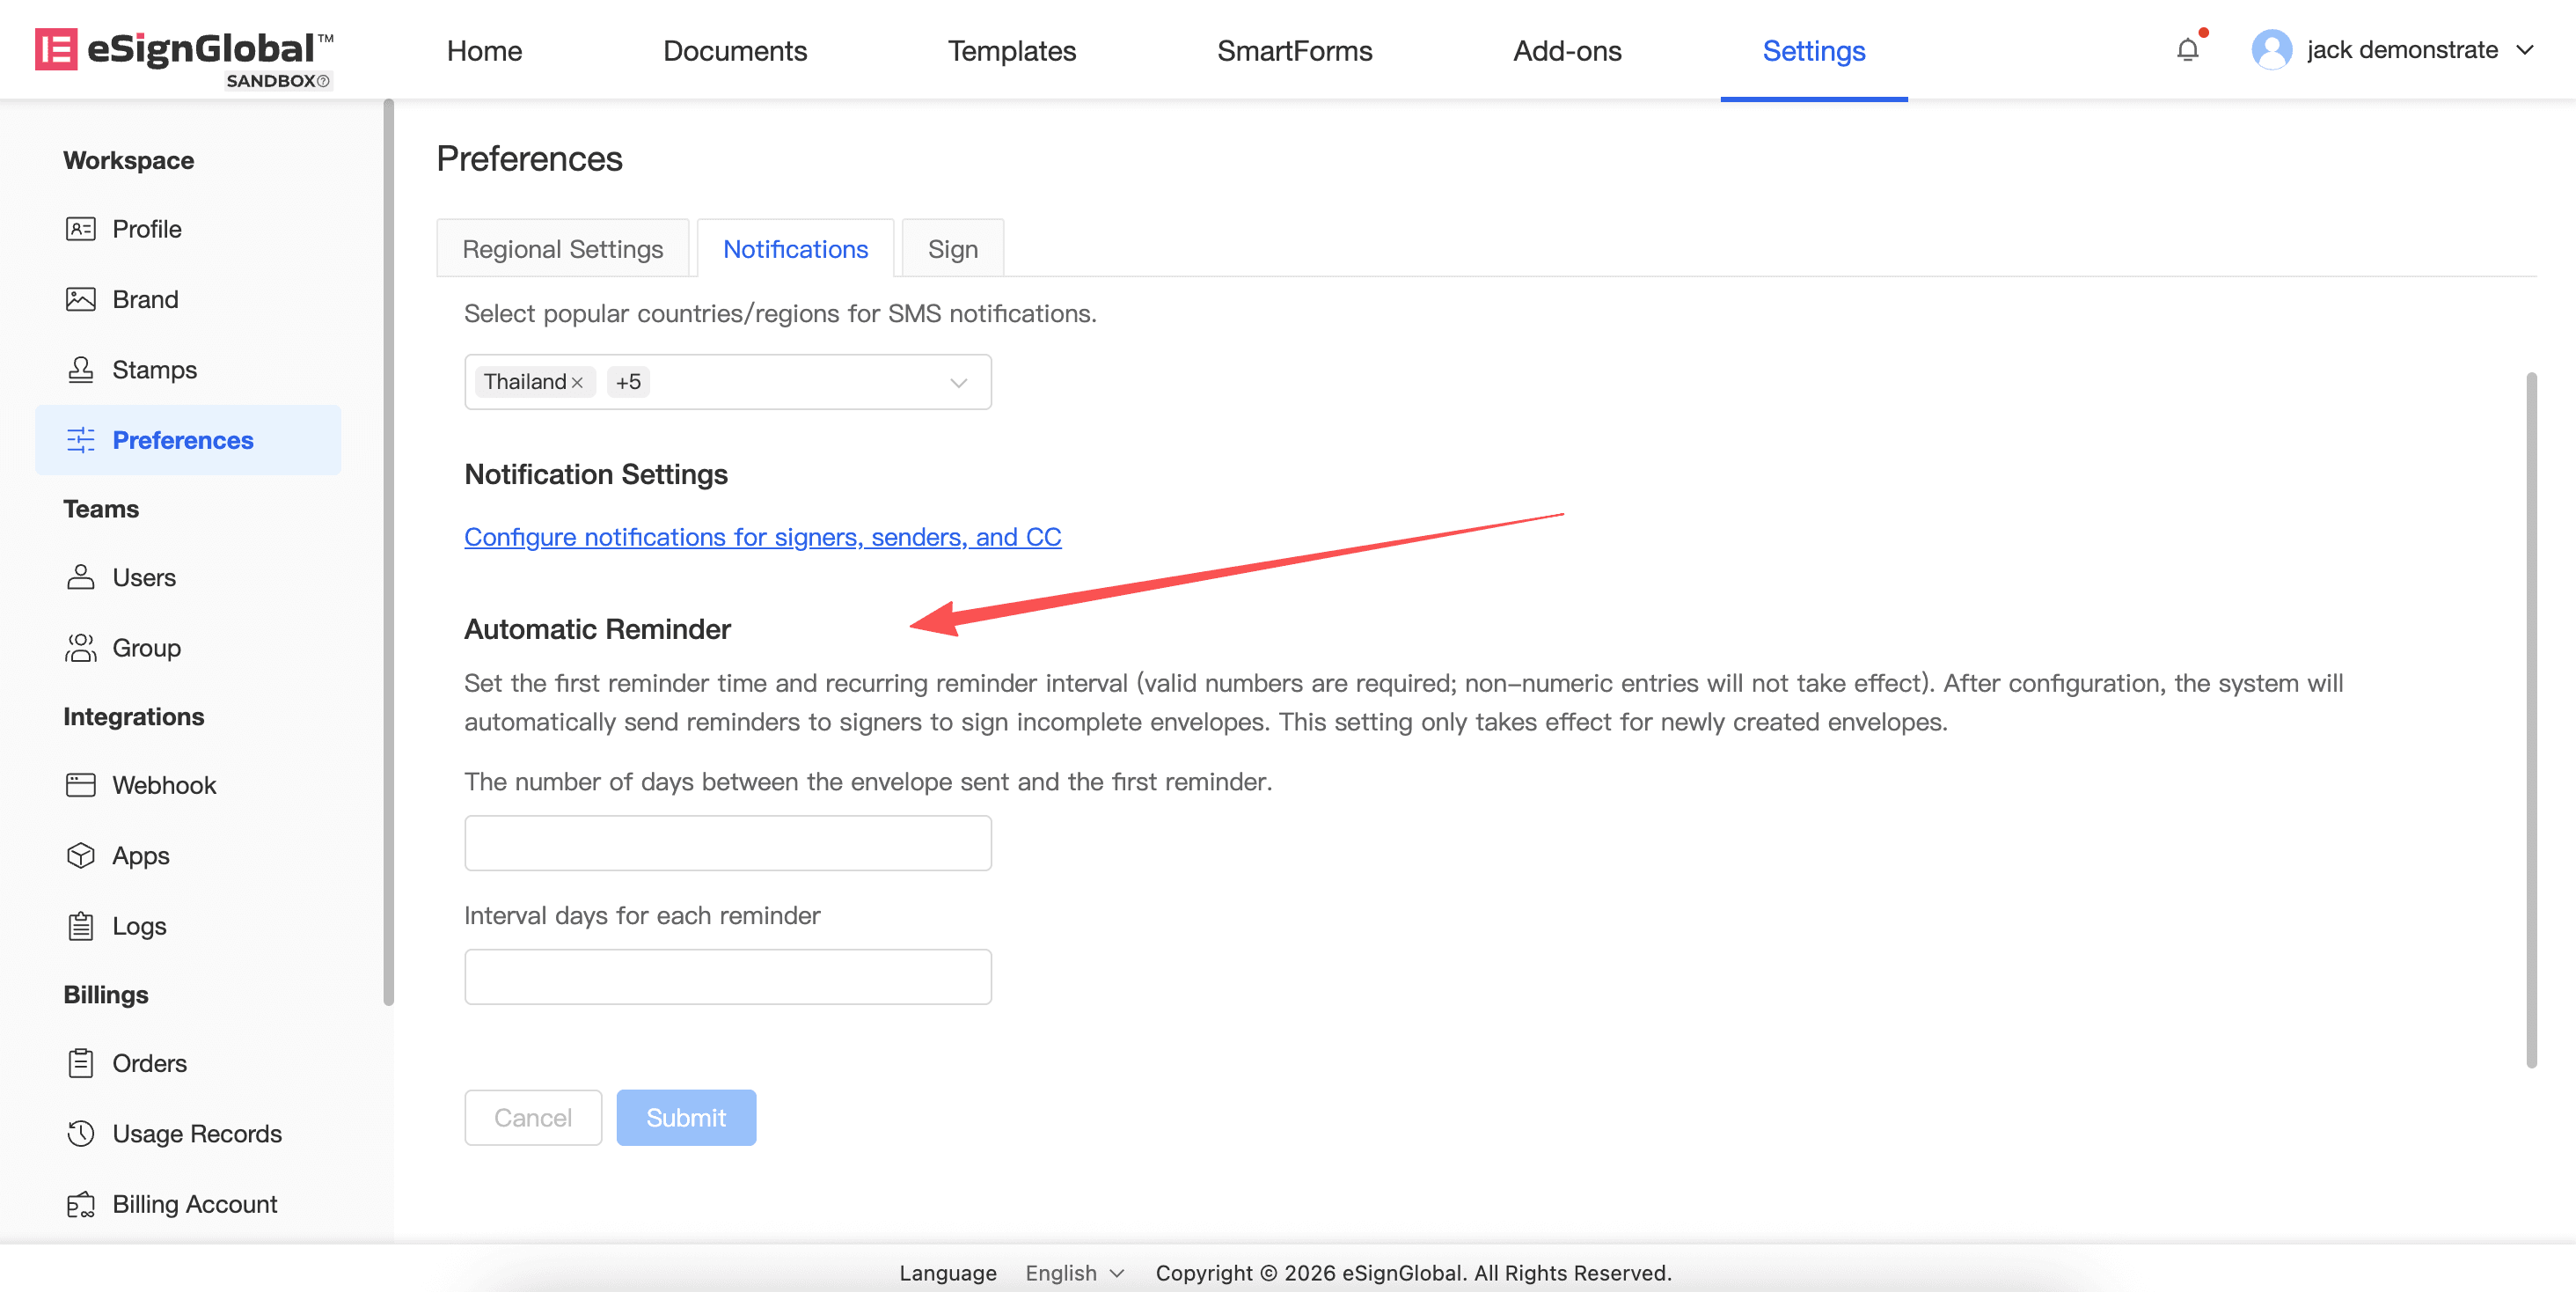
Task: Open Usage Records in Billings
Action: pyautogui.click(x=196, y=1134)
